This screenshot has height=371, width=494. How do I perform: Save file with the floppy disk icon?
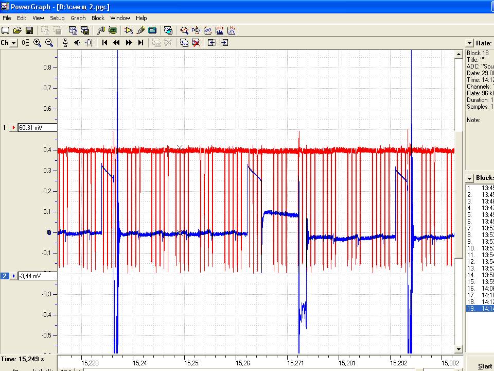coord(29,30)
